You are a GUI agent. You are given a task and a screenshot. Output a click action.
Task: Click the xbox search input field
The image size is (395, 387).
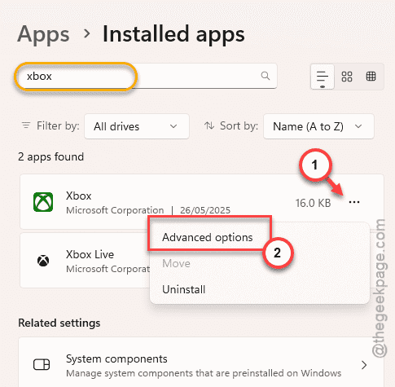click(146, 77)
